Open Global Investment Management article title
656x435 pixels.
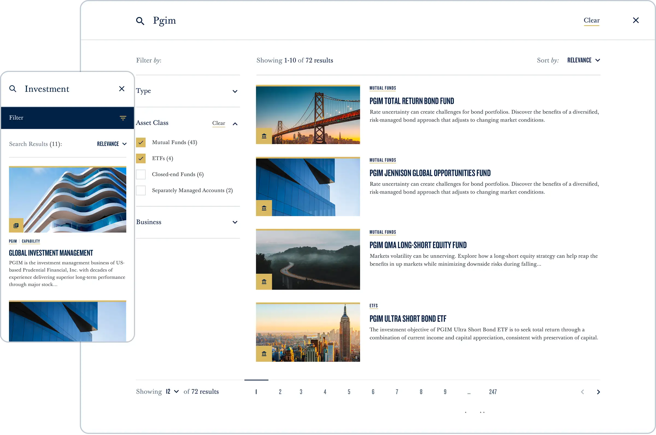click(51, 253)
